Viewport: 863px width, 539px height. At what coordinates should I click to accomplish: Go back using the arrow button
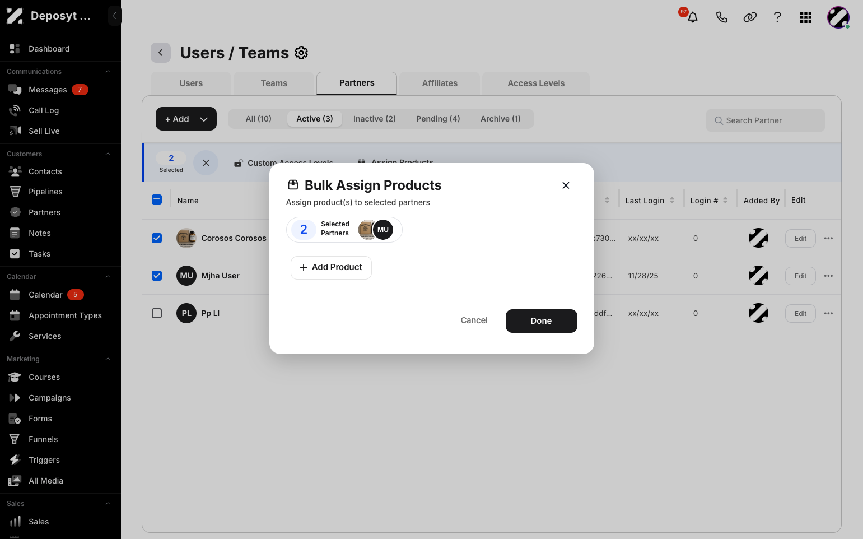pyautogui.click(x=161, y=53)
